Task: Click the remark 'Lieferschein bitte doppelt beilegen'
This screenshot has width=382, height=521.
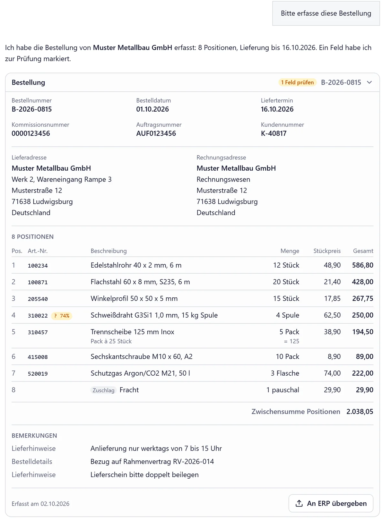Action: (144, 475)
